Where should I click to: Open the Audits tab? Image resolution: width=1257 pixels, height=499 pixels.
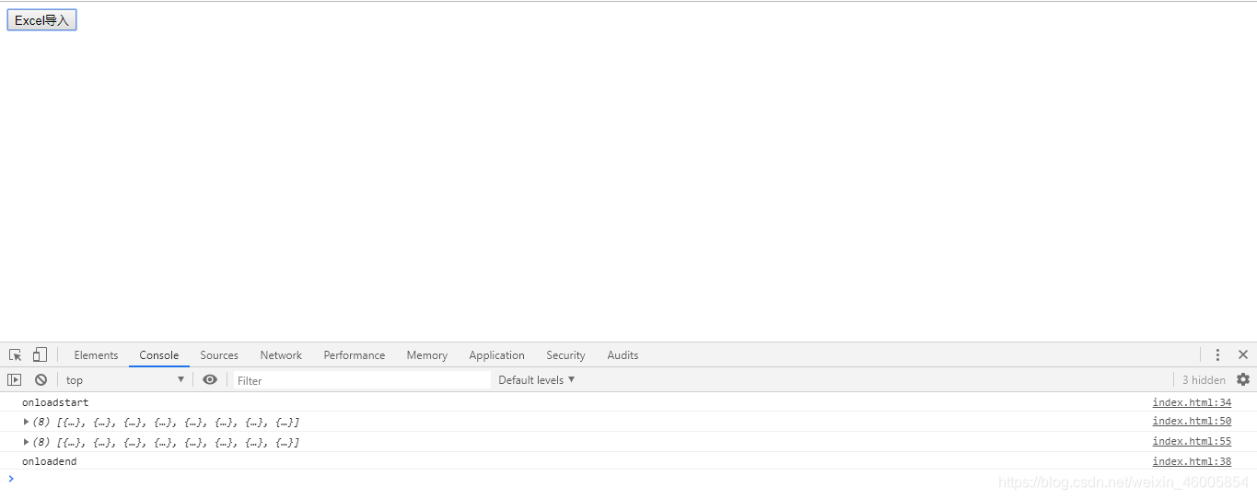pos(623,355)
